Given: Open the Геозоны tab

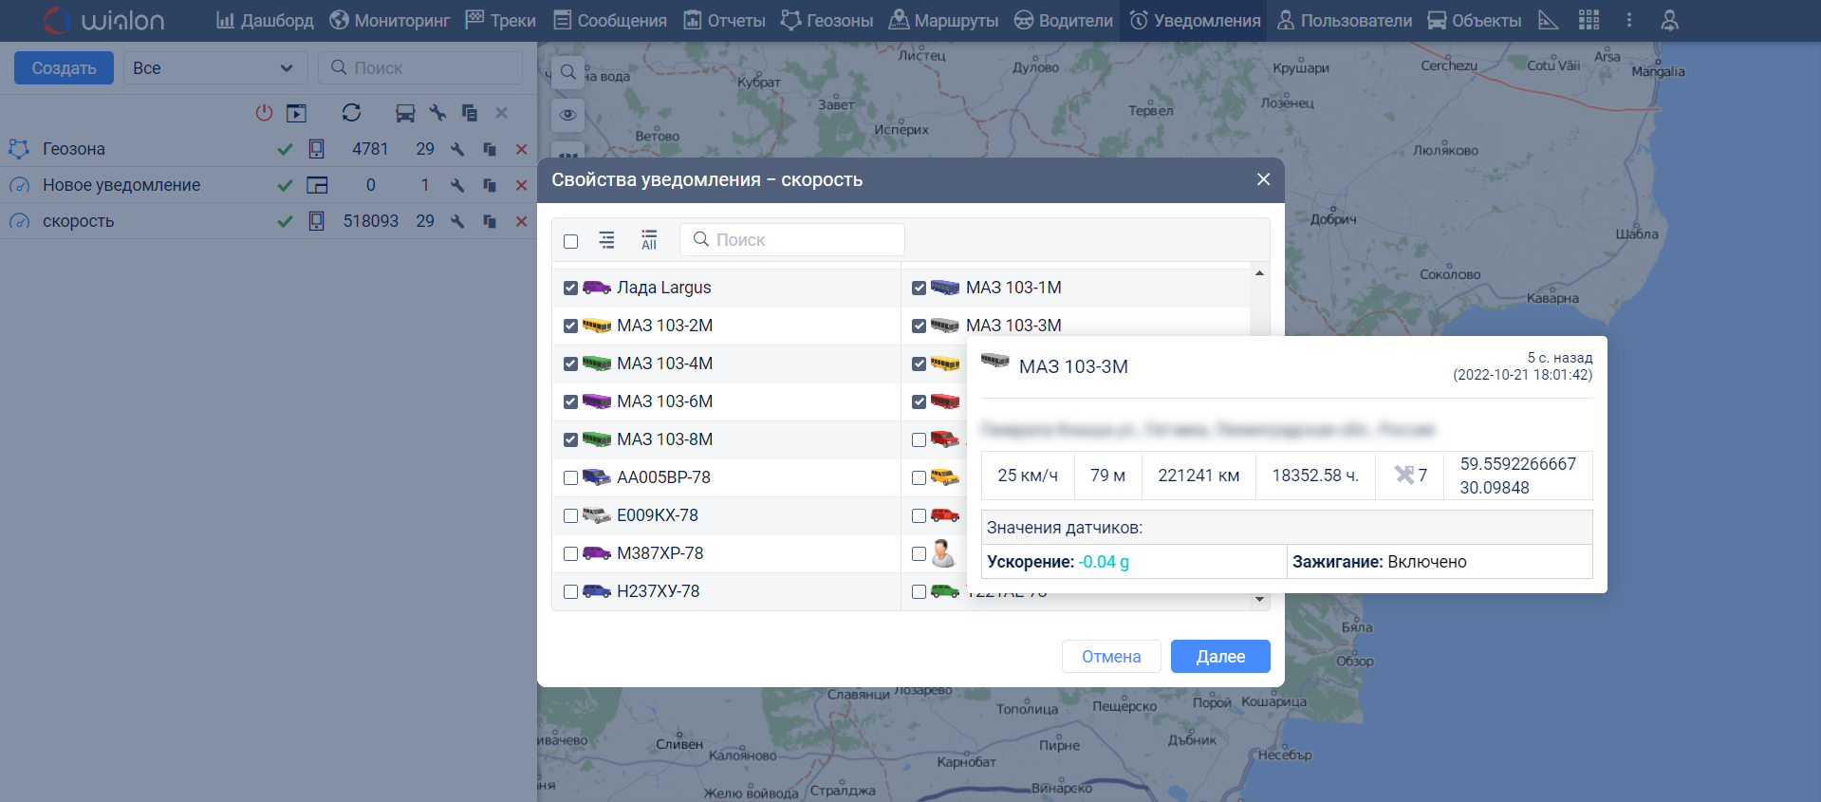Looking at the screenshot, I should (827, 20).
